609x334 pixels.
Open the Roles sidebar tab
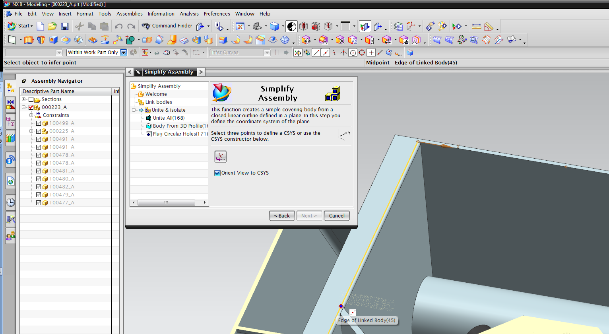tap(10, 236)
